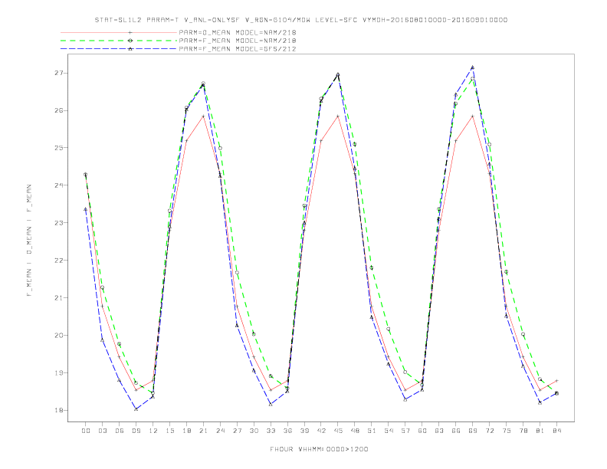The image size is (607, 469).
Task: Click x-axis forecast hour label 57
Action: (405, 431)
